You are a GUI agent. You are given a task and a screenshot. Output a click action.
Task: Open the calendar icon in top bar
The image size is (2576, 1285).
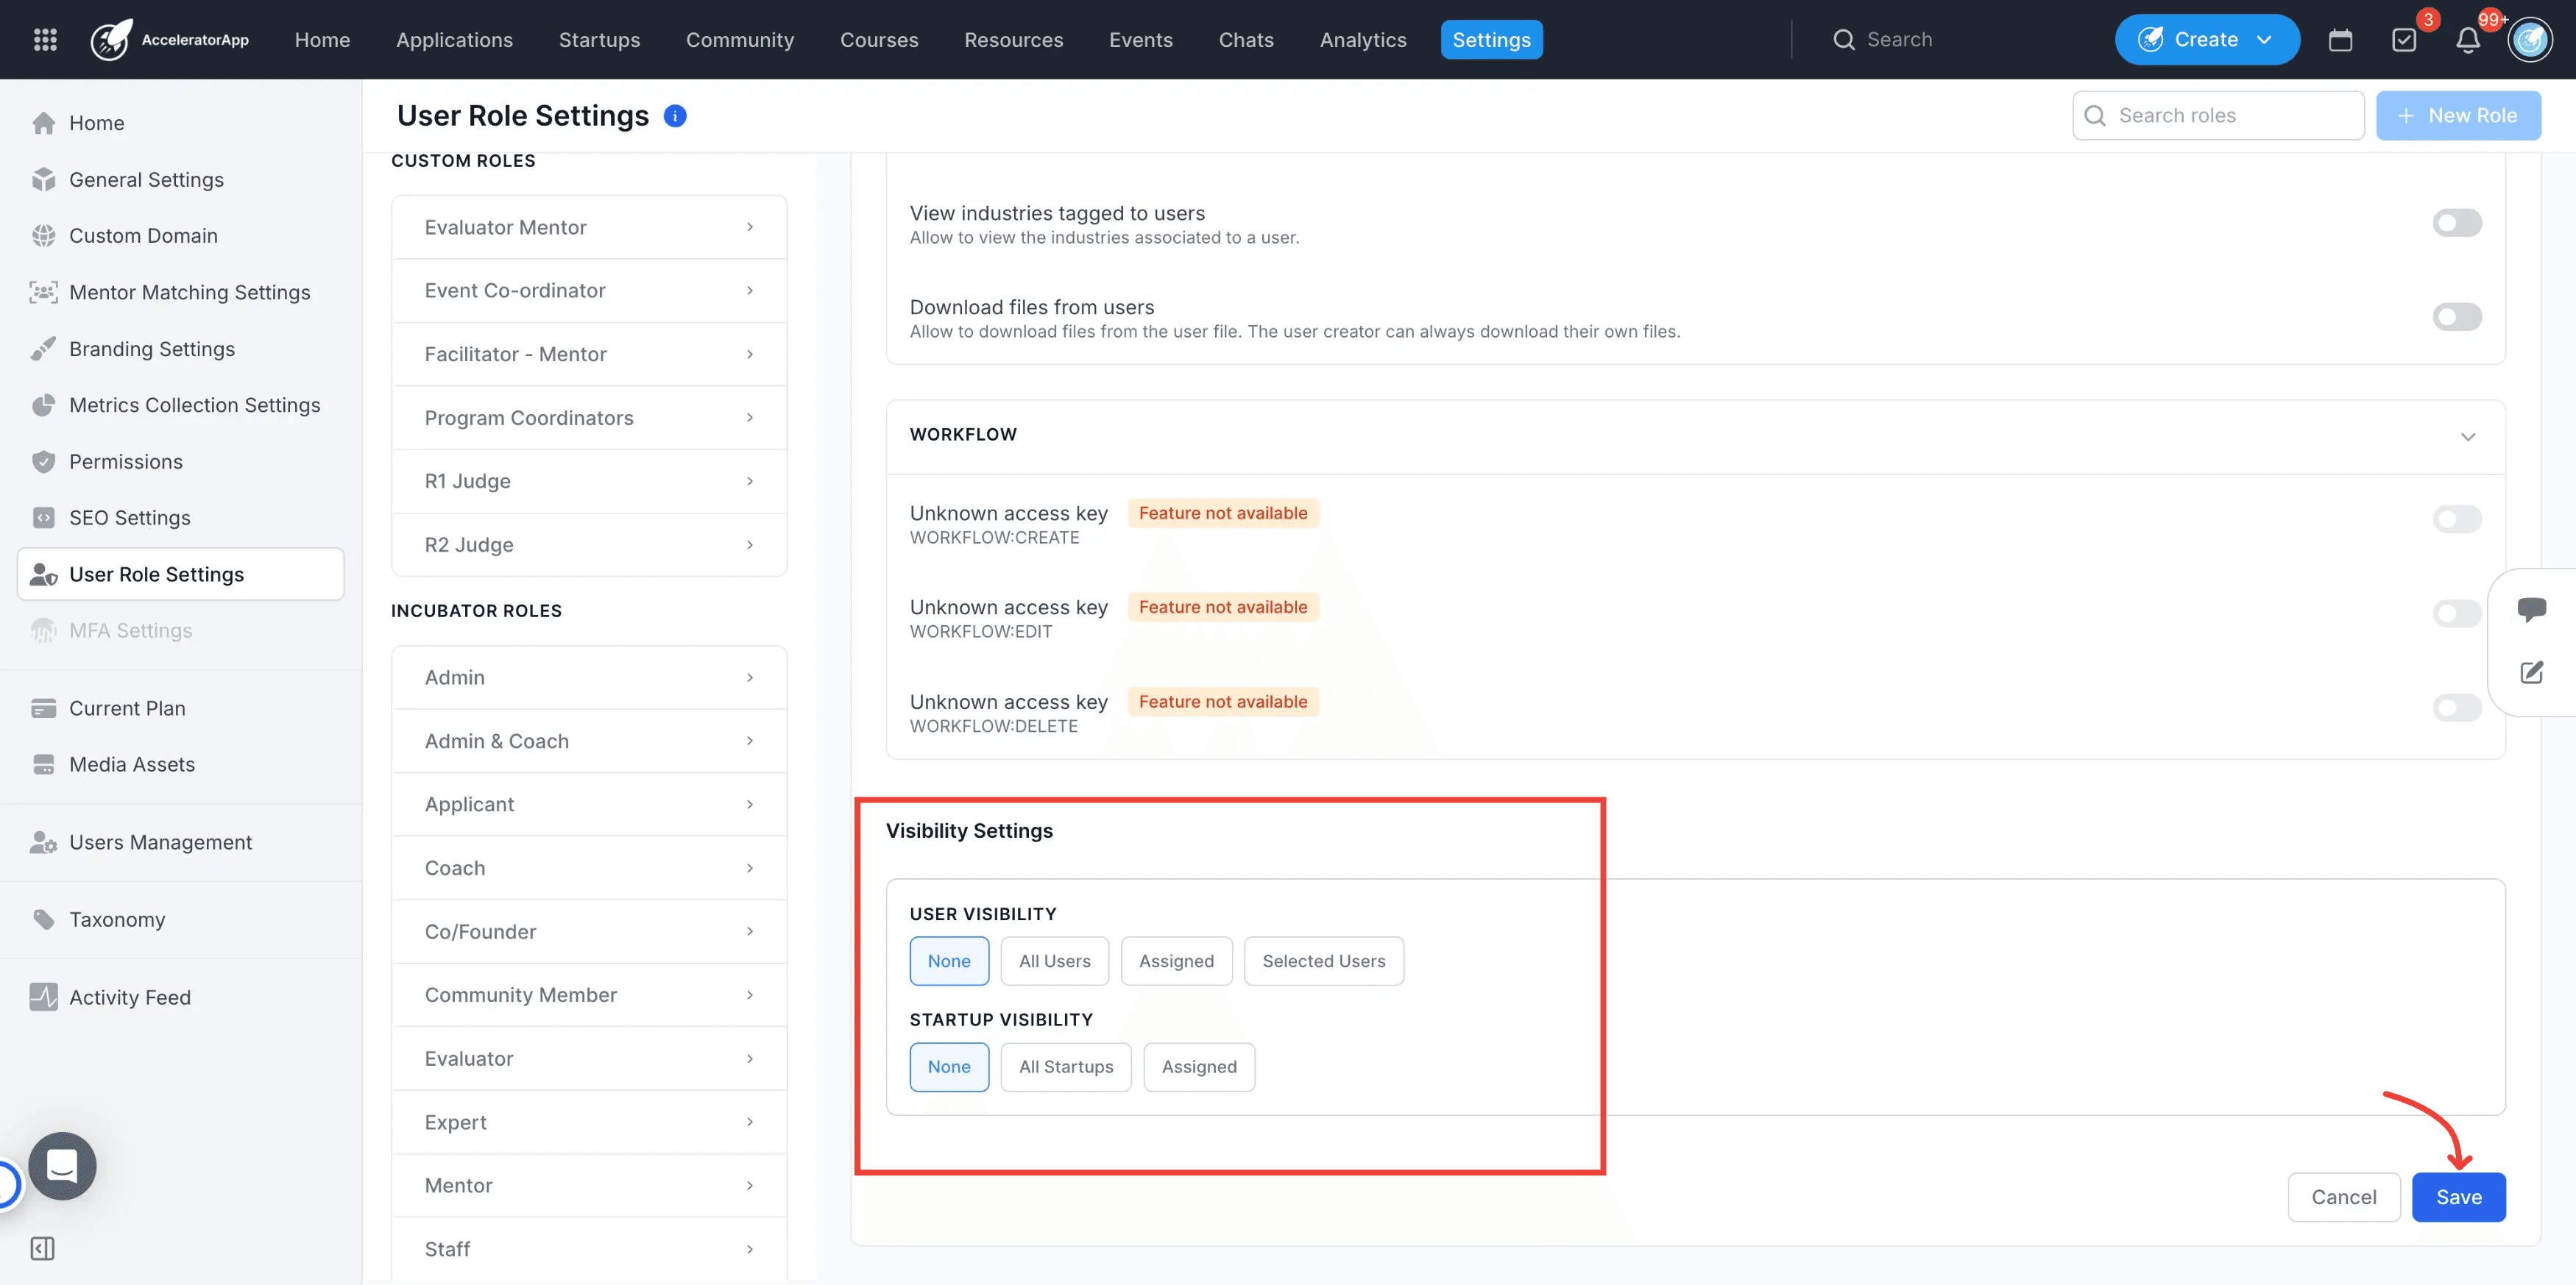pos(2340,40)
